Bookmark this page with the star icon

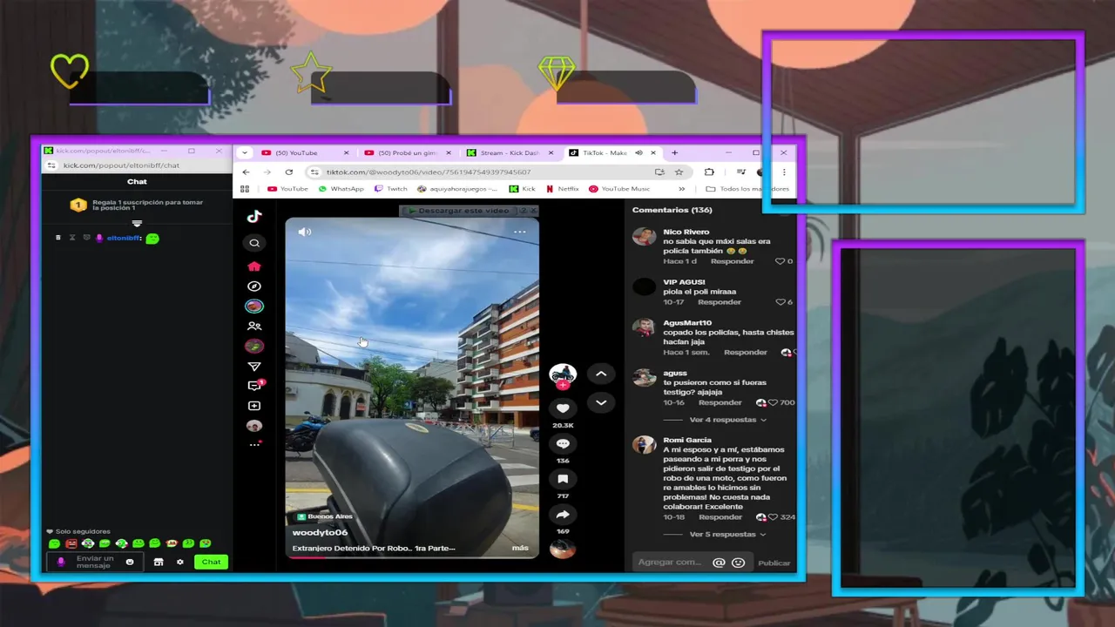679,172
